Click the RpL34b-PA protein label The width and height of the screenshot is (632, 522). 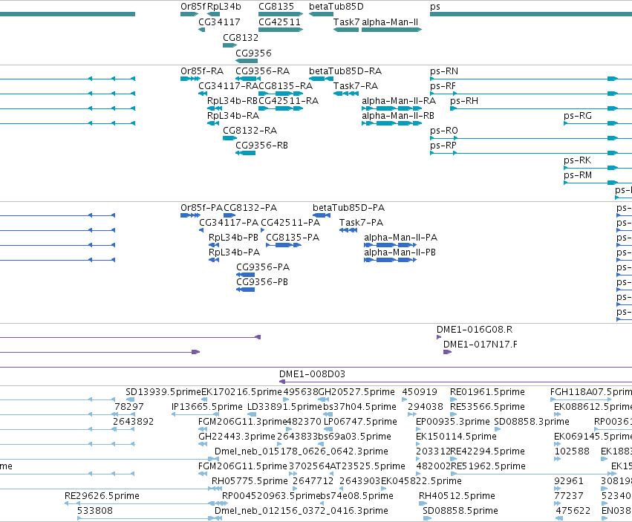tap(234, 252)
